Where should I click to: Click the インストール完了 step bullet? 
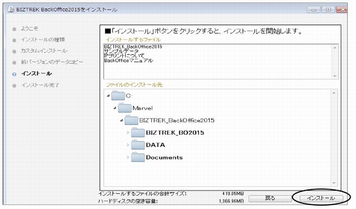14,86
